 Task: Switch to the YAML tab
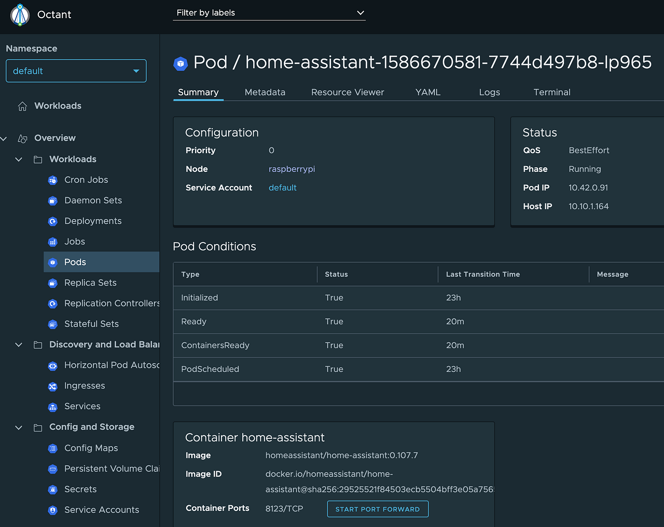pyautogui.click(x=427, y=92)
